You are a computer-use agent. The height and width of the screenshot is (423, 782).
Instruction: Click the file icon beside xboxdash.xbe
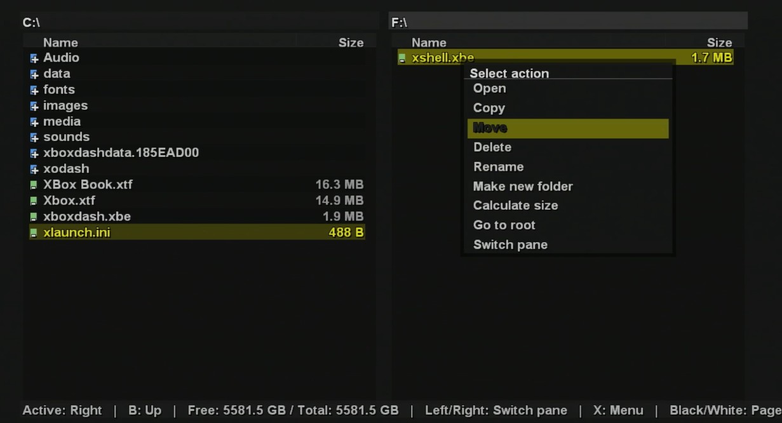click(34, 217)
